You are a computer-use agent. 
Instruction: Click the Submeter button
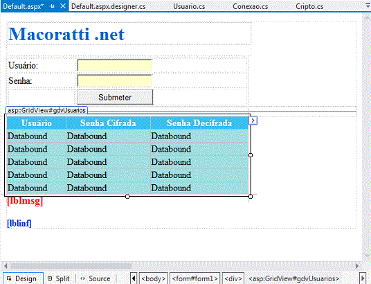(x=115, y=97)
